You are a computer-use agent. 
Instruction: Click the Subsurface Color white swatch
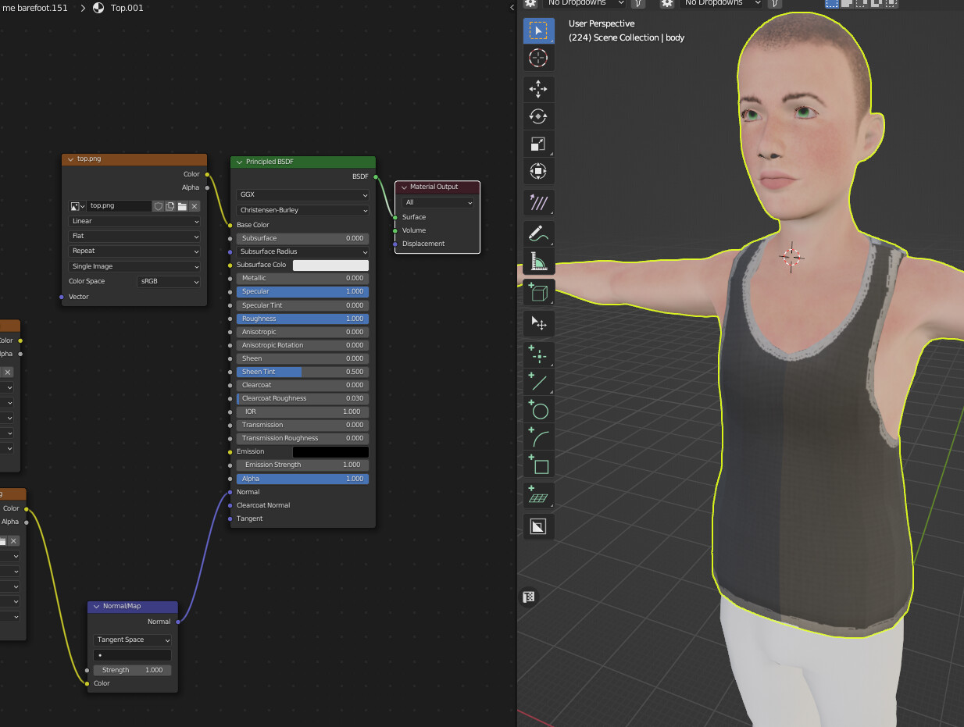click(330, 265)
